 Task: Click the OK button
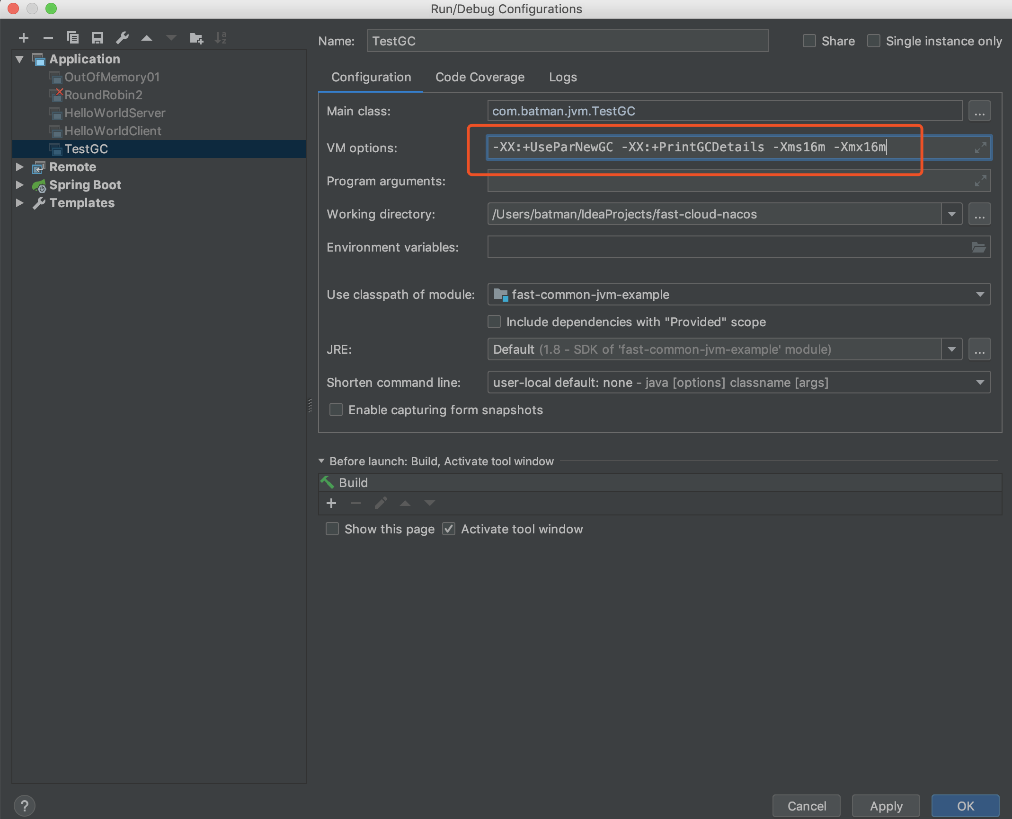[965, 806]
